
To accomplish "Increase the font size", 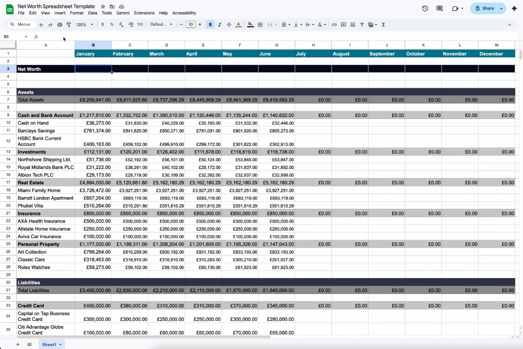I will (x=200, y=25).
